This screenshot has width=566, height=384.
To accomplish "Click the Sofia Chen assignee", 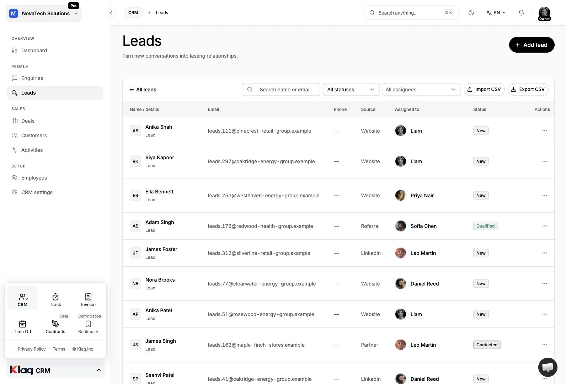I will tap(416, 226).
